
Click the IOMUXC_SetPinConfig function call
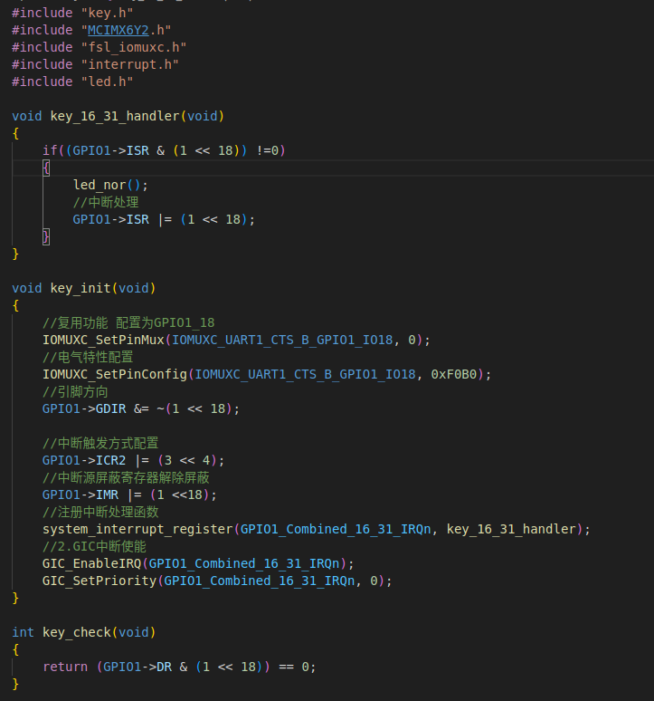click(x=115, y=375)
